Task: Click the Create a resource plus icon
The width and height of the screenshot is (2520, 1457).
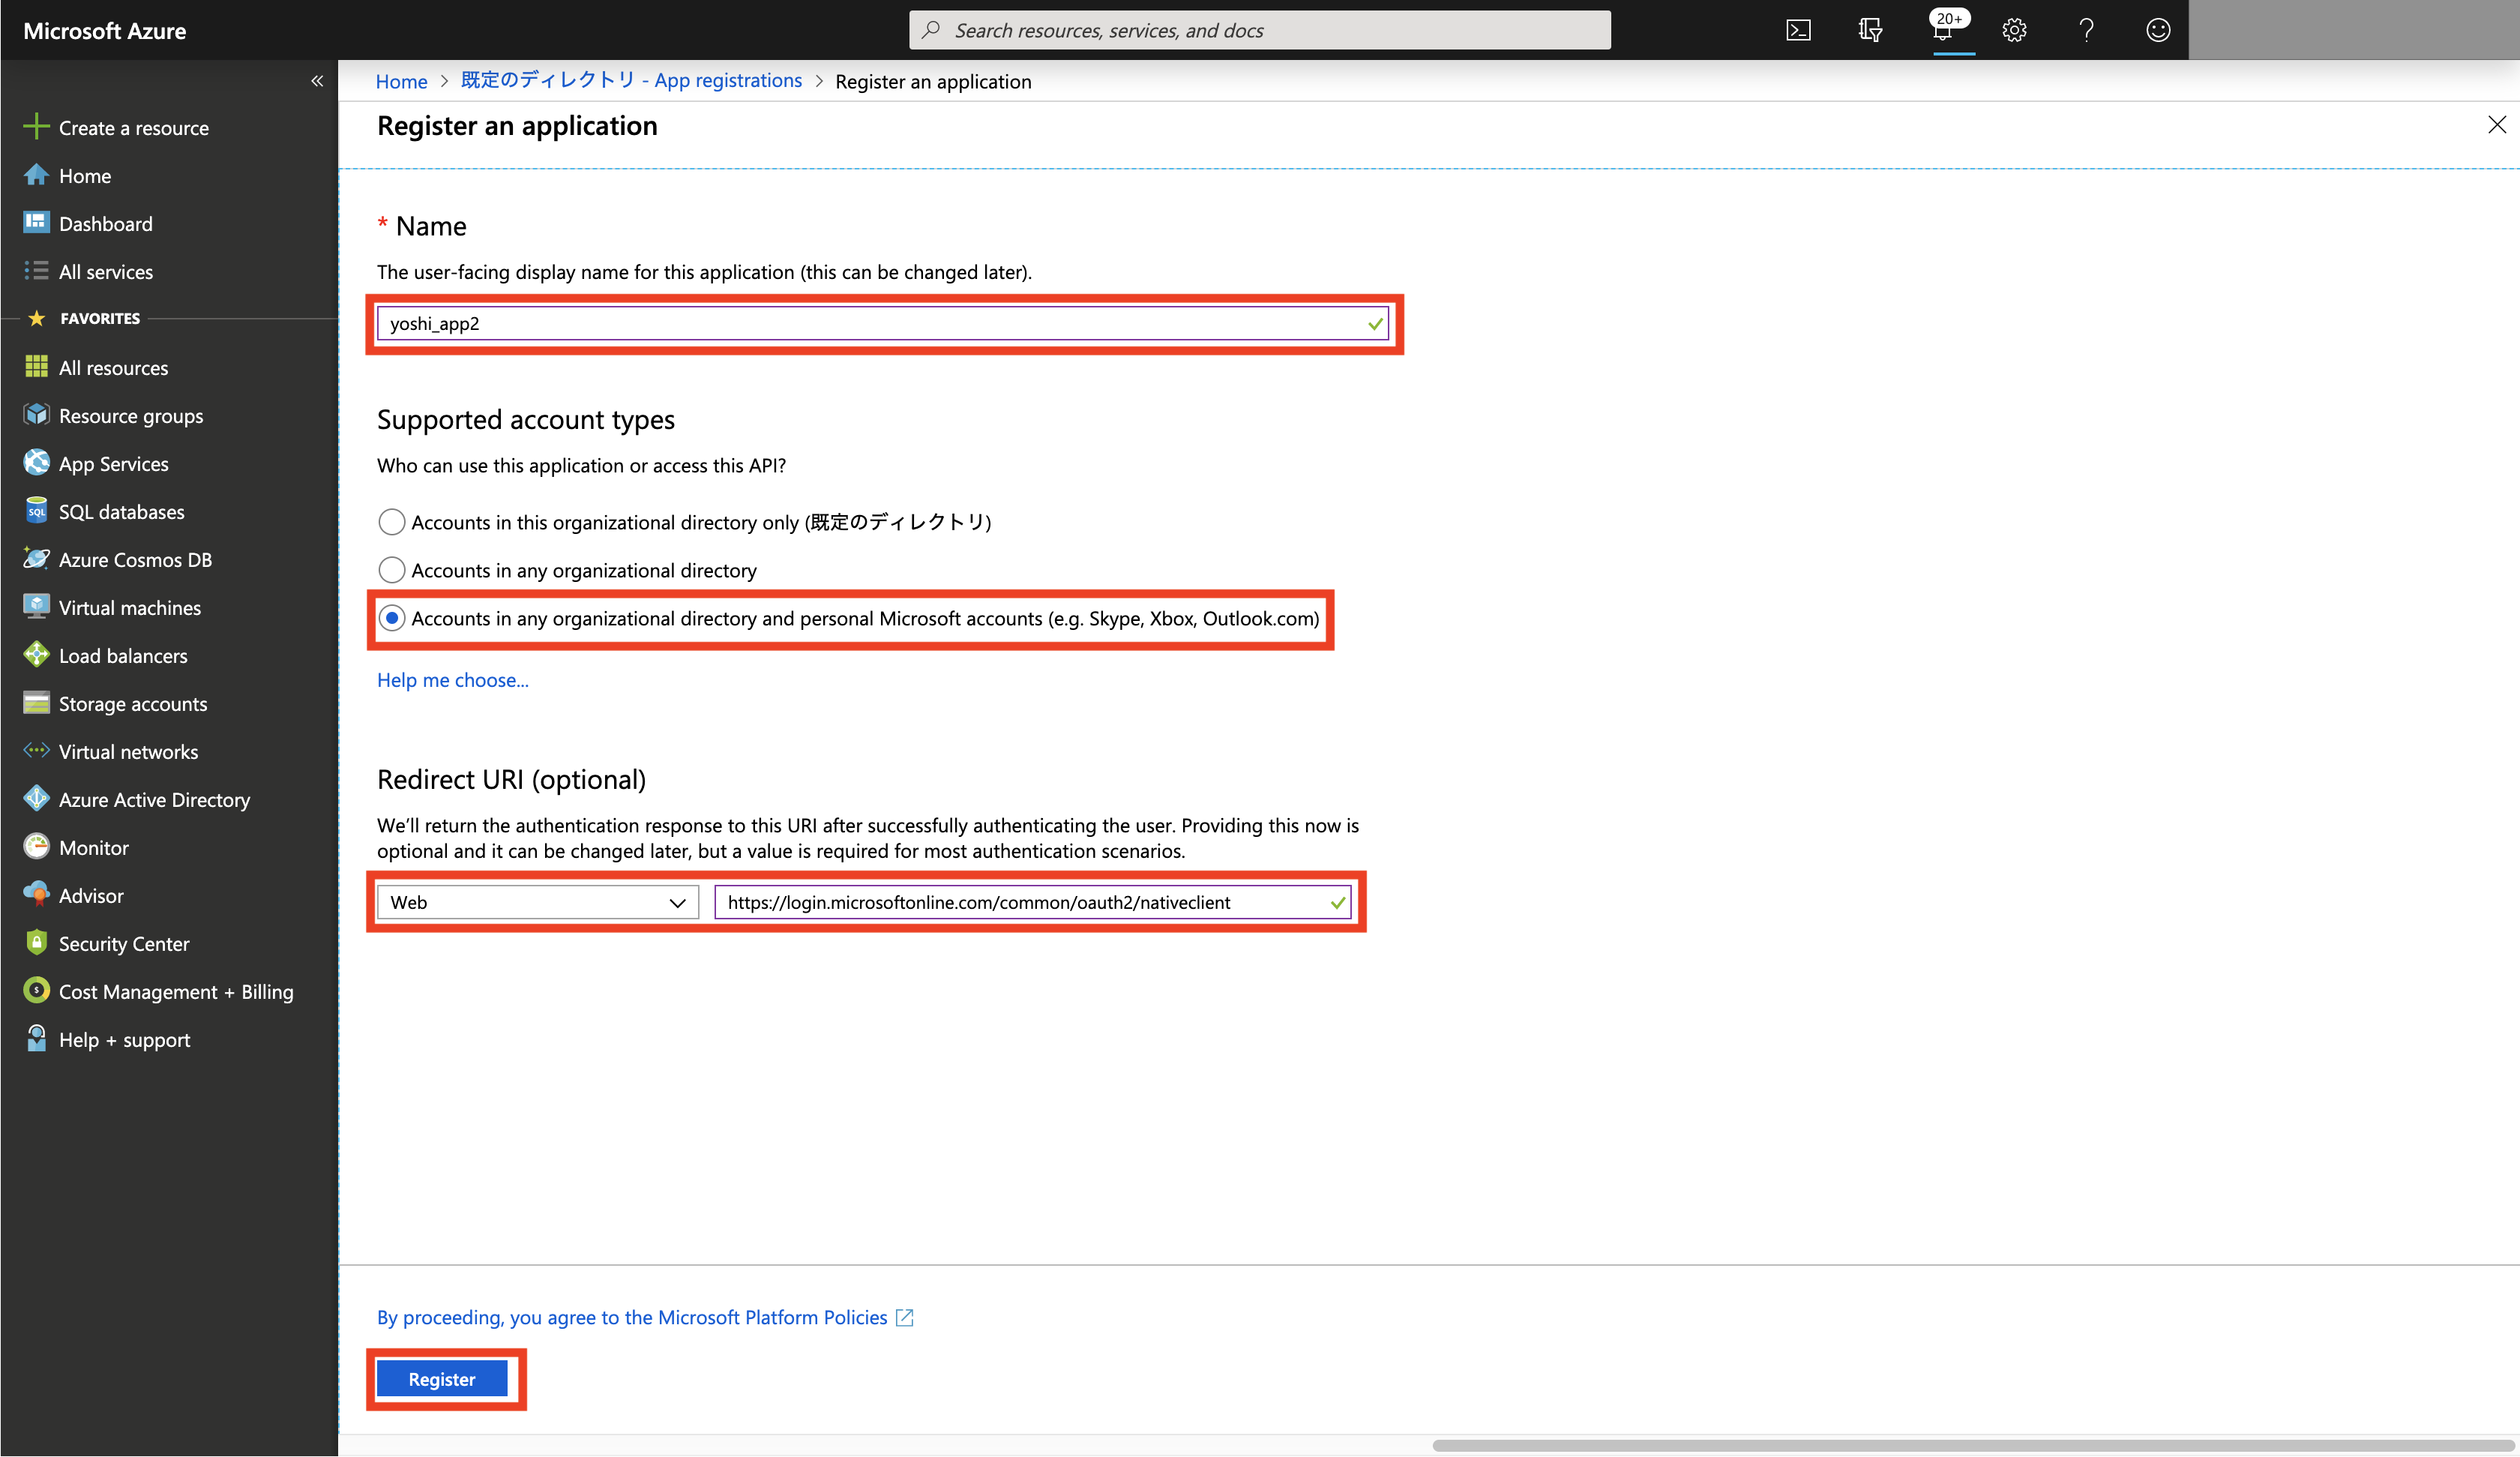Action: [x=36, y=126]
